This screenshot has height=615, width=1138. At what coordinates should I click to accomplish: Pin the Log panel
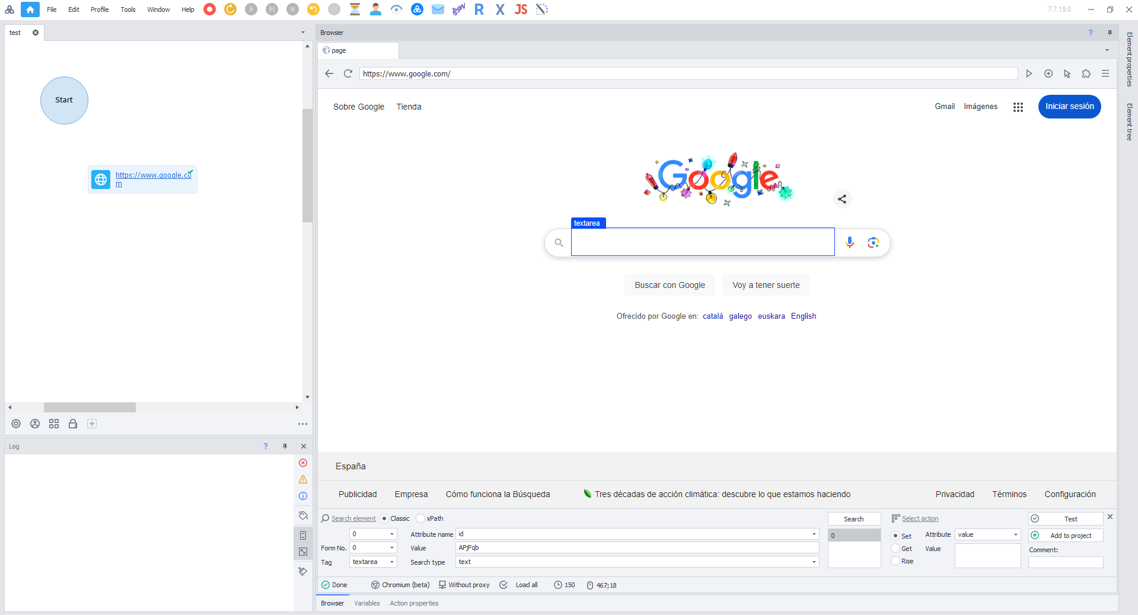coord(285,446)
